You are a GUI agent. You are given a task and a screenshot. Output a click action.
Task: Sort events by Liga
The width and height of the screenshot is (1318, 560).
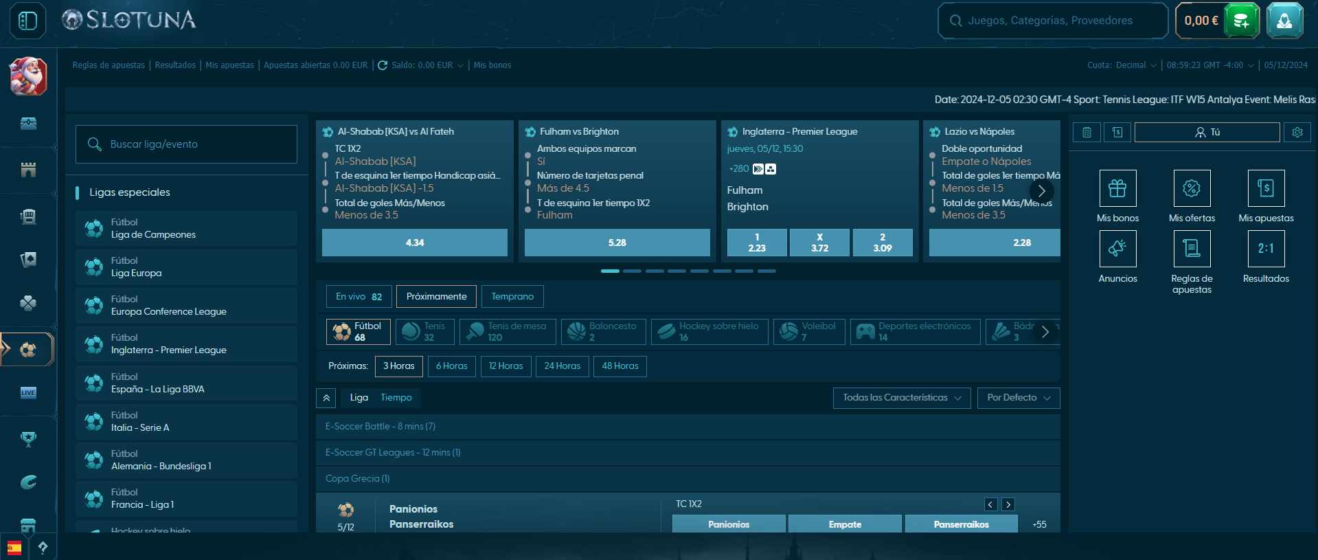click(x=359, y=398)
